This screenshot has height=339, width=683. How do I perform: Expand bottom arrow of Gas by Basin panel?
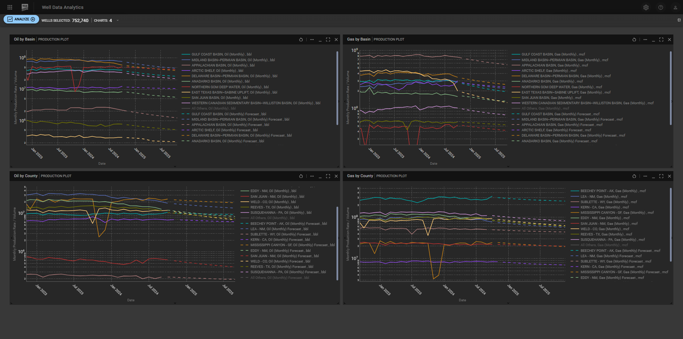pos(508,166)
